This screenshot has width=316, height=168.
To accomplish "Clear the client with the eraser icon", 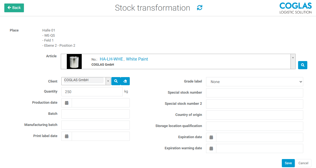I will pos(125,81).
